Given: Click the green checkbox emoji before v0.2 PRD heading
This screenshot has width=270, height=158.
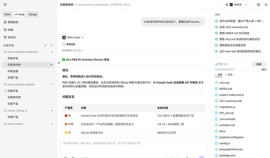Looking at the screenshot, I should tap(63, 59).
